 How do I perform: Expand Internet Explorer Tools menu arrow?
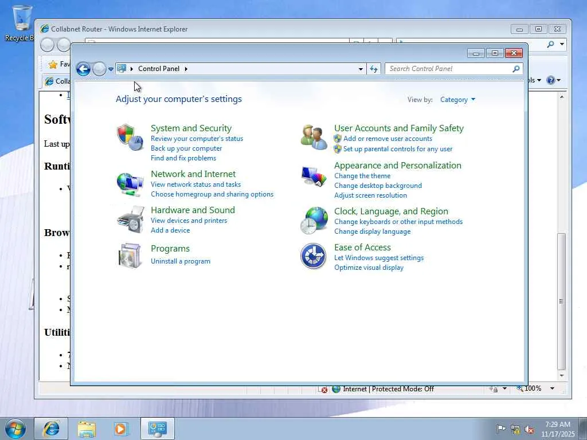click(539, 80)
